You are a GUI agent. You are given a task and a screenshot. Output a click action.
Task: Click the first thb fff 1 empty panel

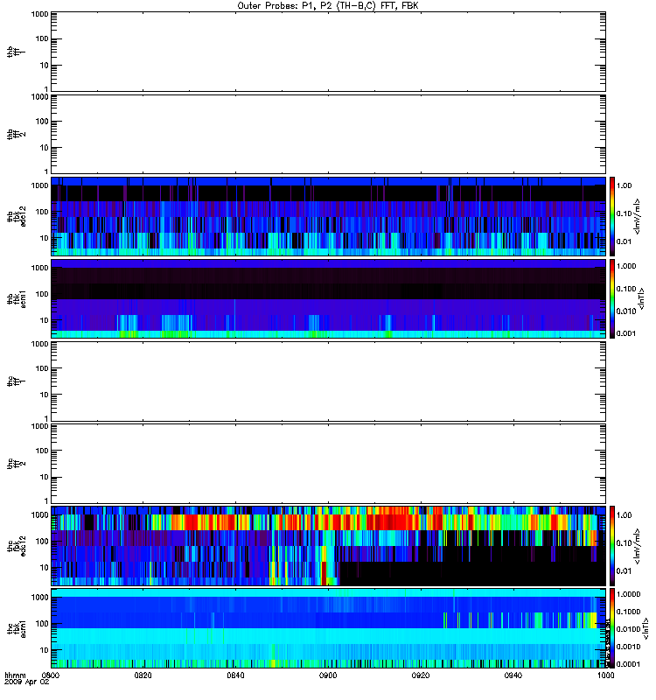click(328, 52)
